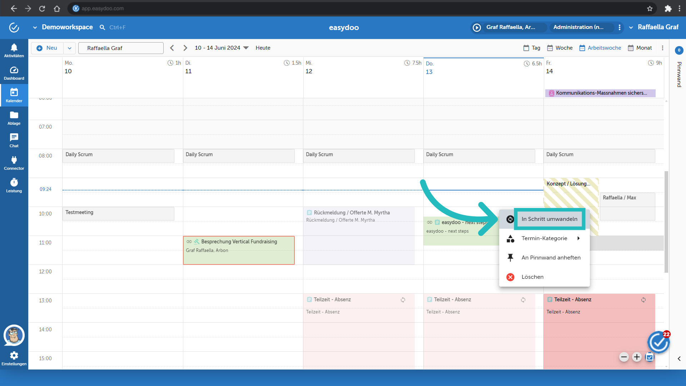Click Graf Raffaella, Ar... timer label
The height and width of the screenshot is (386, 686).
click(x=511, y=27)
